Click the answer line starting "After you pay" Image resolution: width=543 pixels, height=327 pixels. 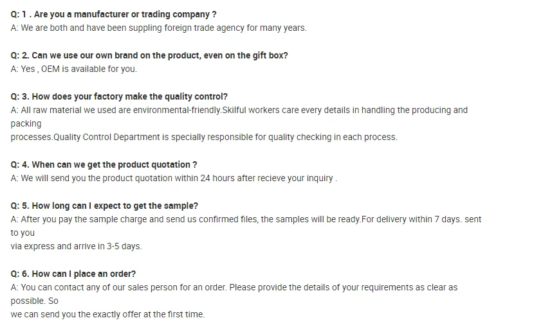pos(246,219)
